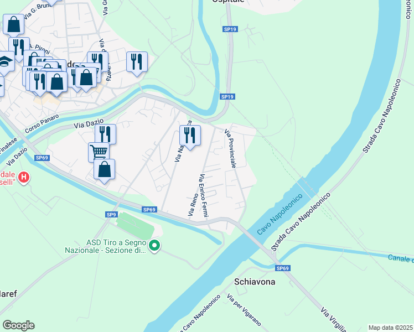Click the green ASD Tiro a Segno pin
This screenshot has width=414, height=332.
tap(154, 246)
